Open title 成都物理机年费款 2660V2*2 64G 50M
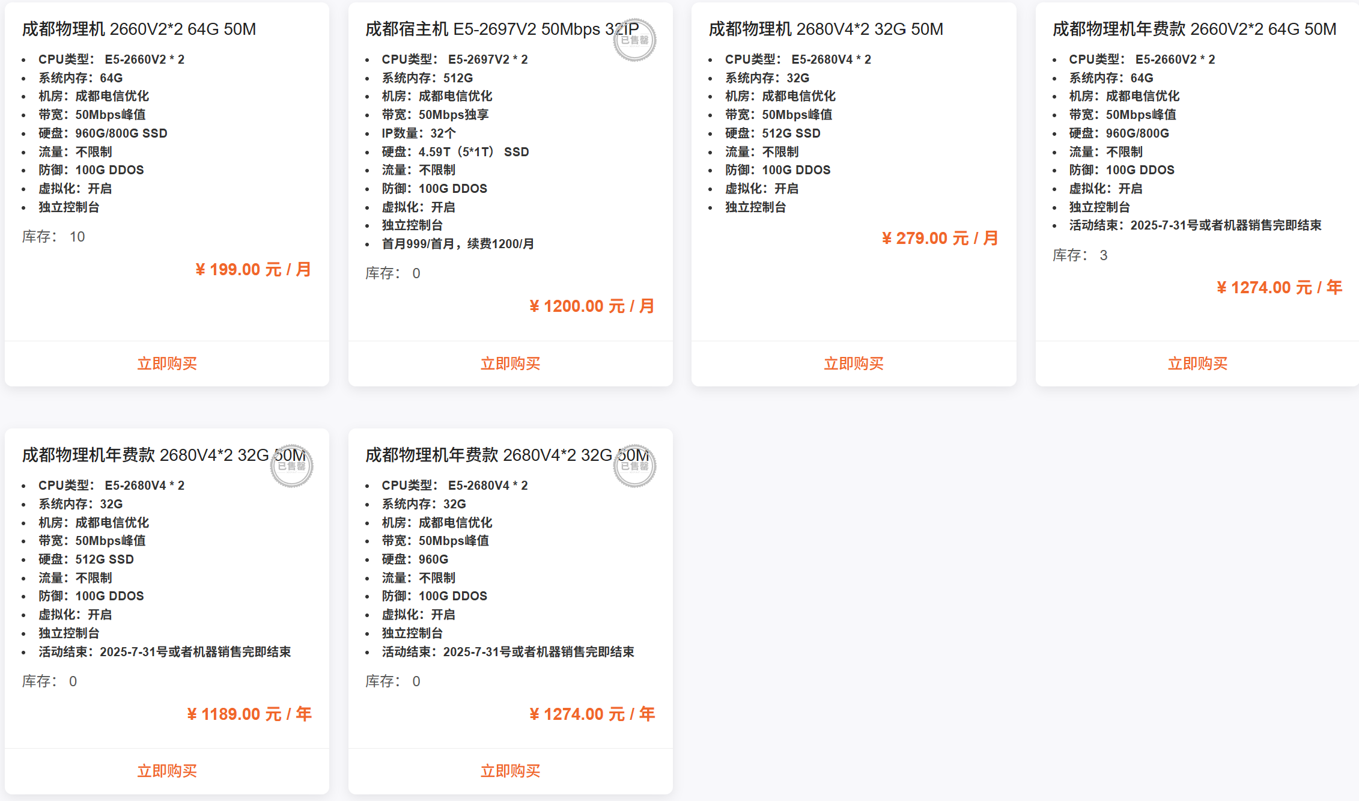1359x801 pixels. [x=1194, y=29]
